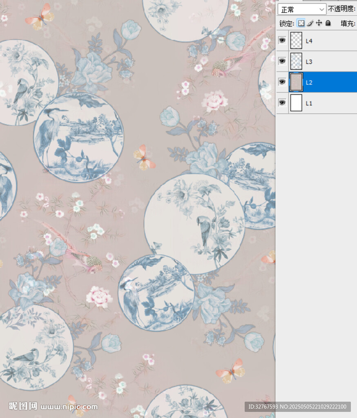Select the L2 layer thumbnail
The width and height of the screenshot is (357, 418).
(296, 82)
